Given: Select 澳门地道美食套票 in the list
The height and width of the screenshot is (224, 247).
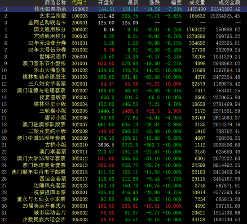Looking at the screenshot, I should coord(44,165).
